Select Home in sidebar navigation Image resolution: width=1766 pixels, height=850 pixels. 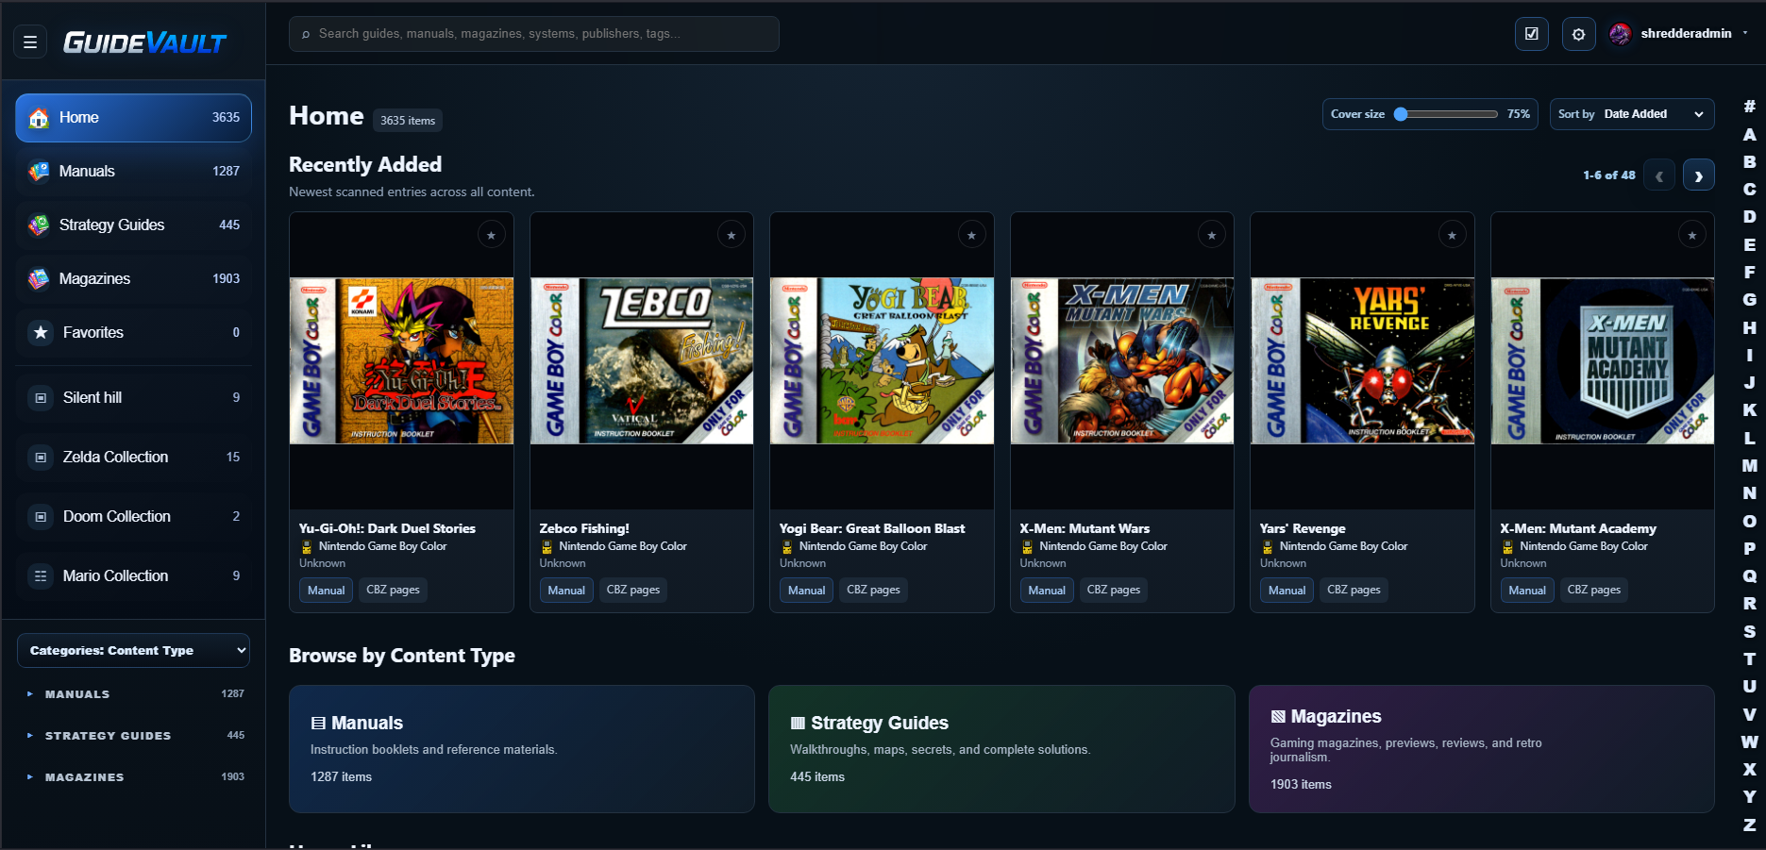point(133,118)
